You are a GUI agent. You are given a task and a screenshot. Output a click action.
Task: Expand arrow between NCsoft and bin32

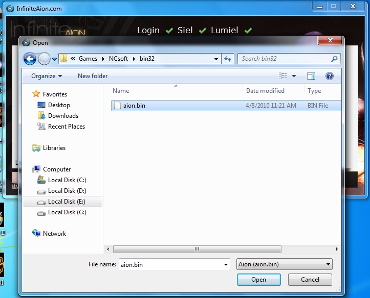click(134, 59)
